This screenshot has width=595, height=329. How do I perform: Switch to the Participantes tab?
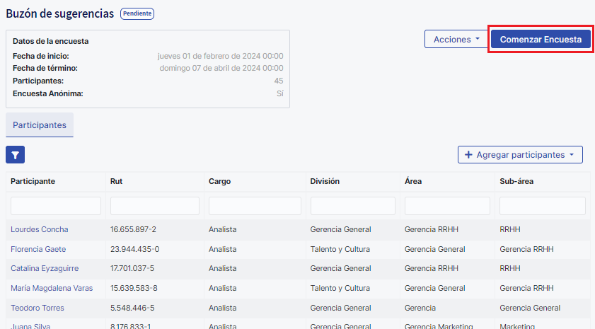40,125
